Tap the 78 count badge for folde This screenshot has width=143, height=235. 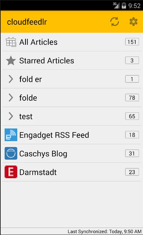point(132,98)
